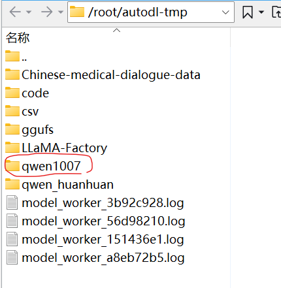281x288 pixels.
Task: Open back history dropdown arrow
Action: [29, 12]
